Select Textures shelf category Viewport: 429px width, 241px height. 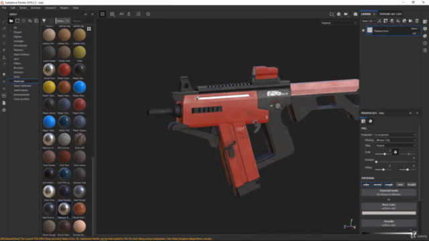point(18,50)
